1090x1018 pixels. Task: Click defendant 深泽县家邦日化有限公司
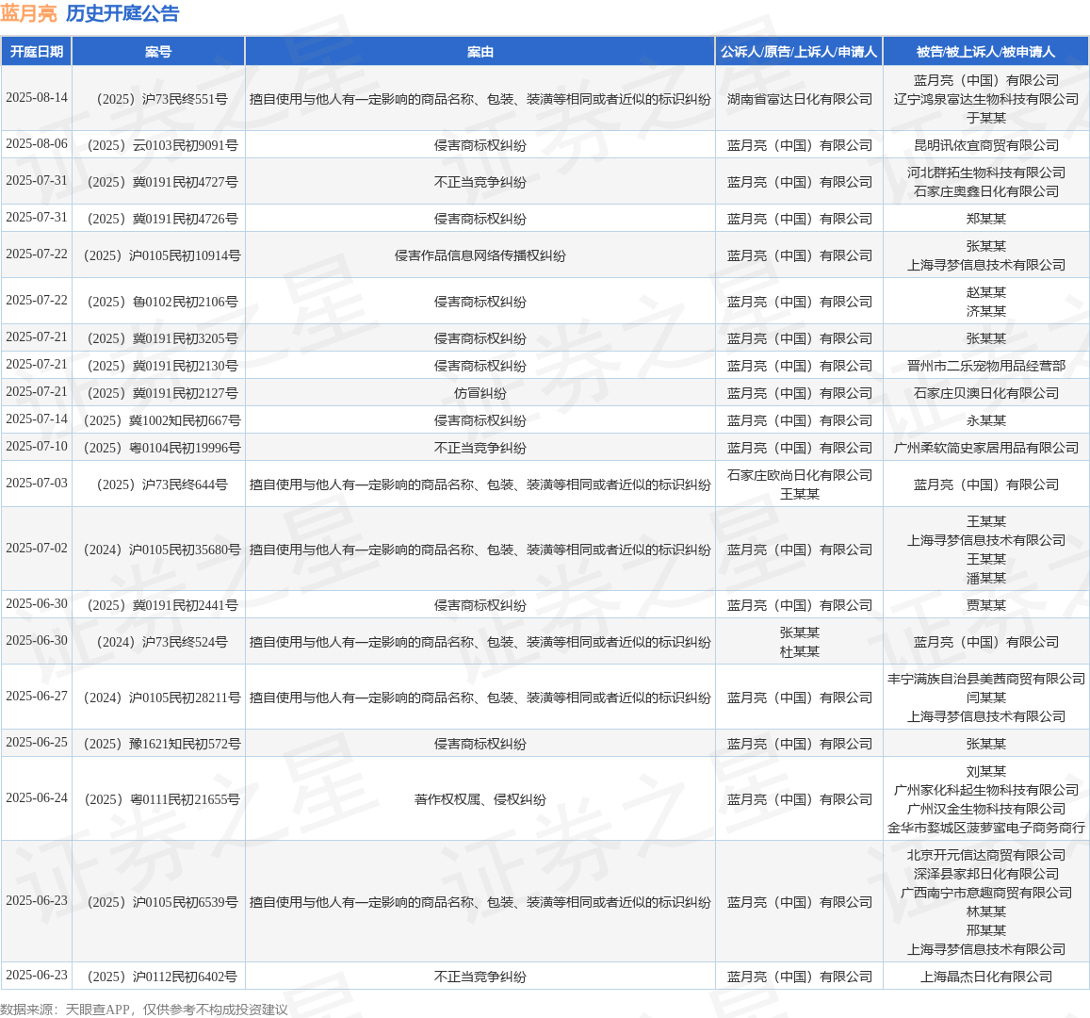pos(985,874)
